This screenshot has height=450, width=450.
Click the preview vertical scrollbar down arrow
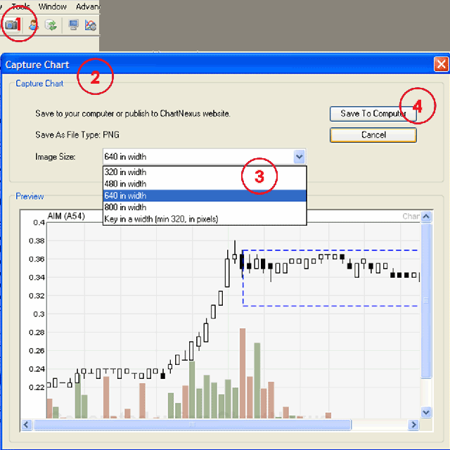(x=425, y=412)
